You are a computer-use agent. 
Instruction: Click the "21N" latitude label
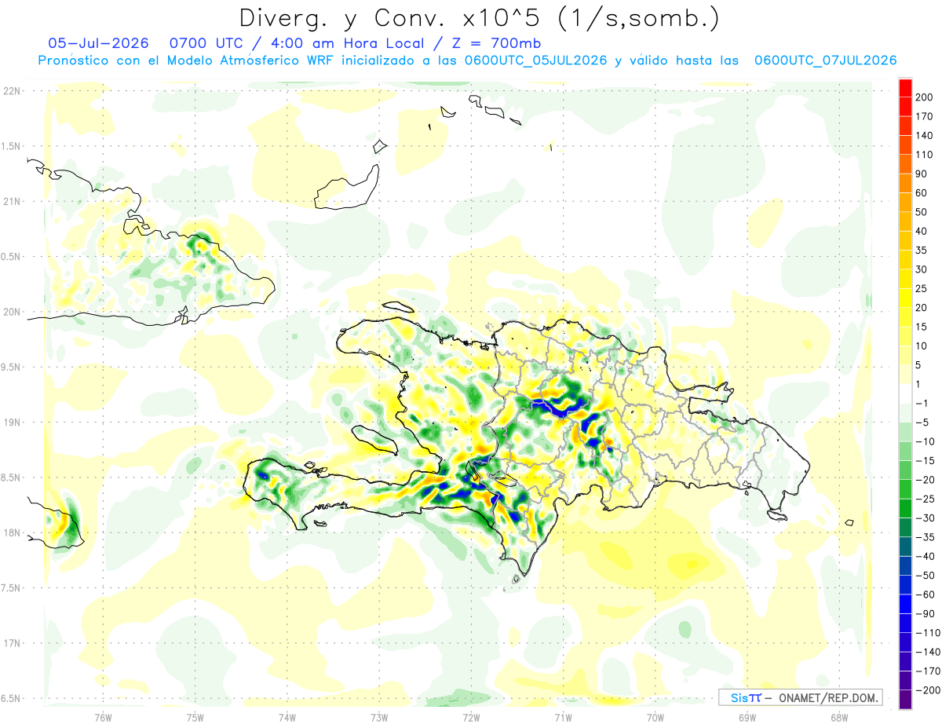point(13,201)
